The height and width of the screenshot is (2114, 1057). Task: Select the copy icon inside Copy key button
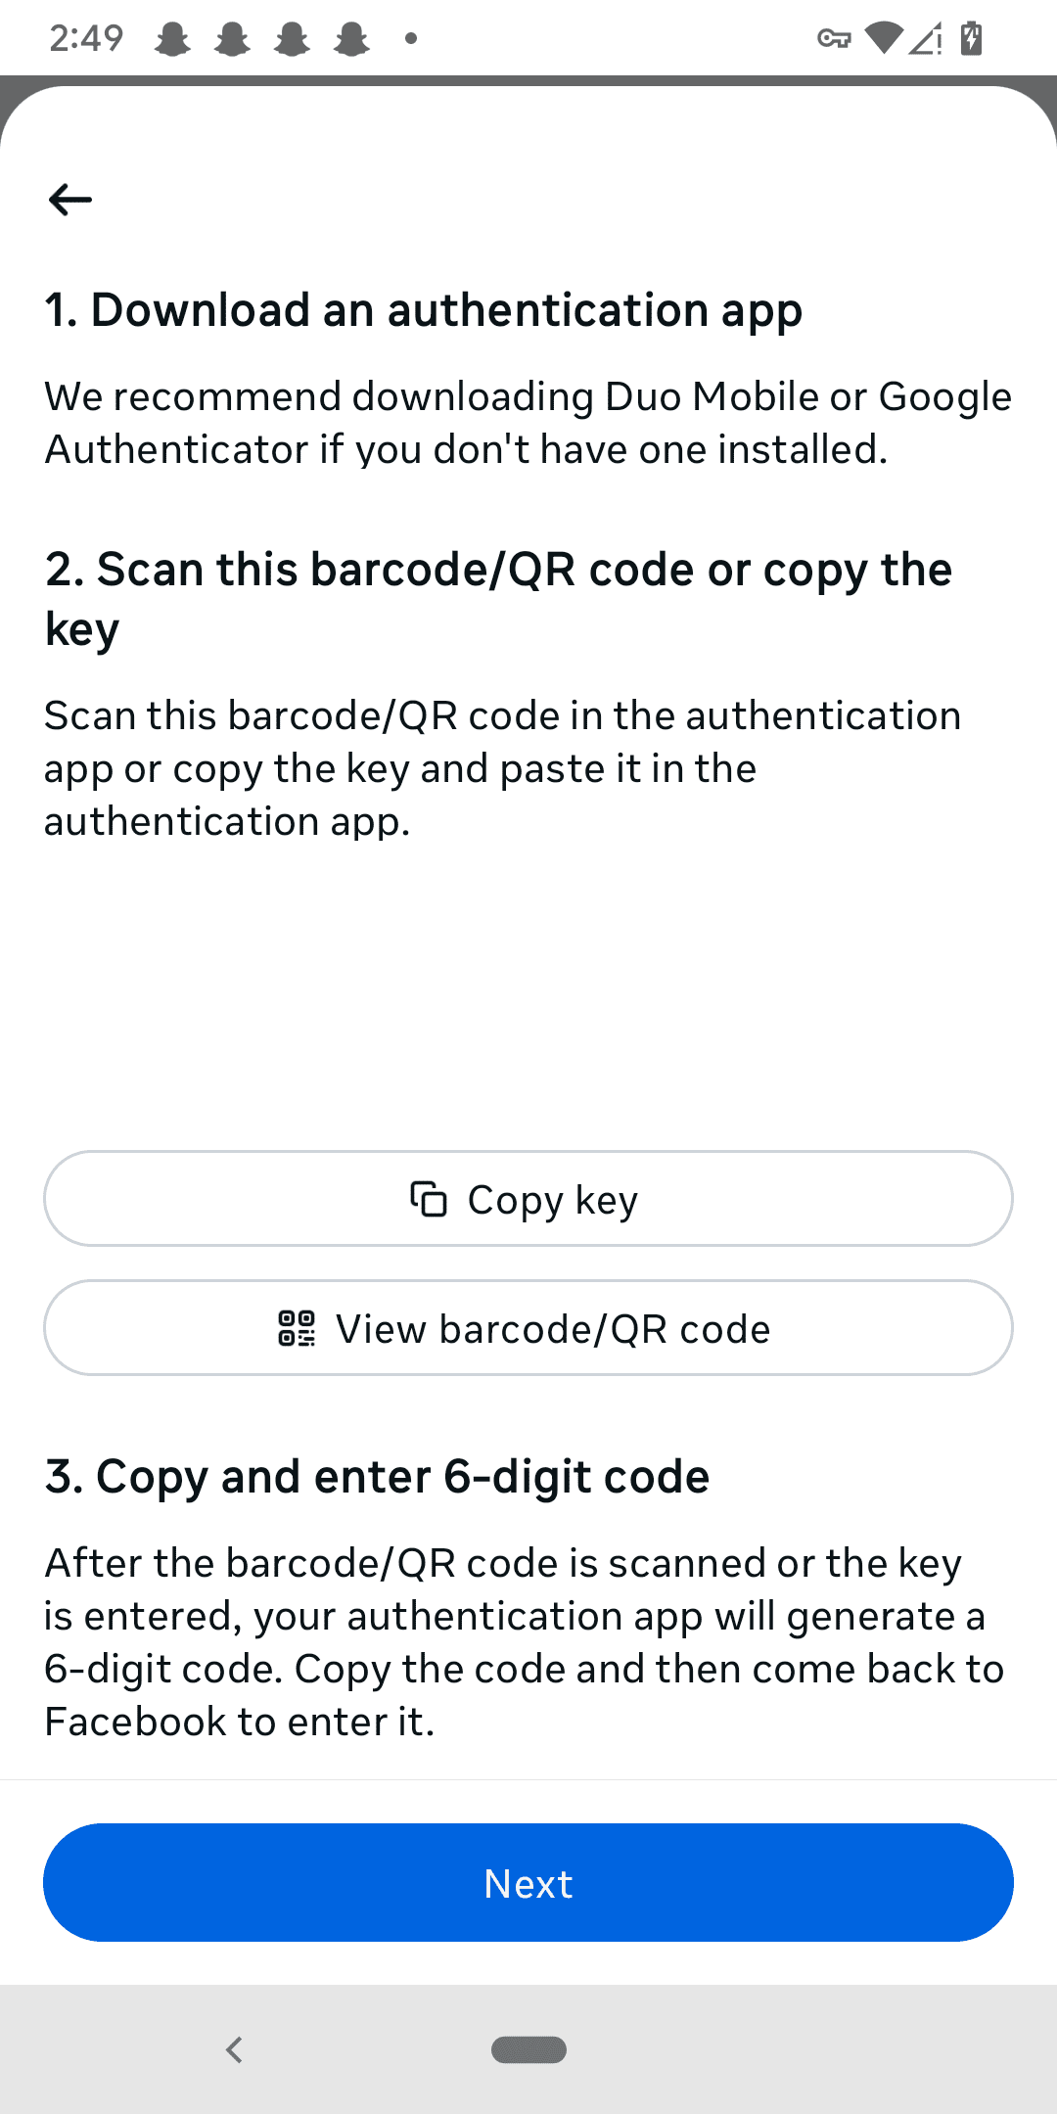pyautogui.click(x=429, y=1198)
